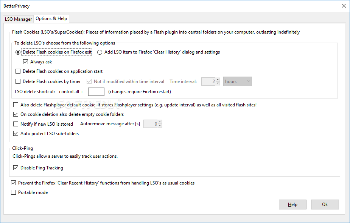Image resolution: width=350 pixels, height=223 pixels.
Task: Uncheck the Always ask checkbox
Action: pyautogui.click(x=26, y=62)
